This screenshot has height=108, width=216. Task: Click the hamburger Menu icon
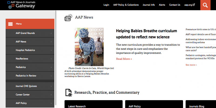(11, 24)
